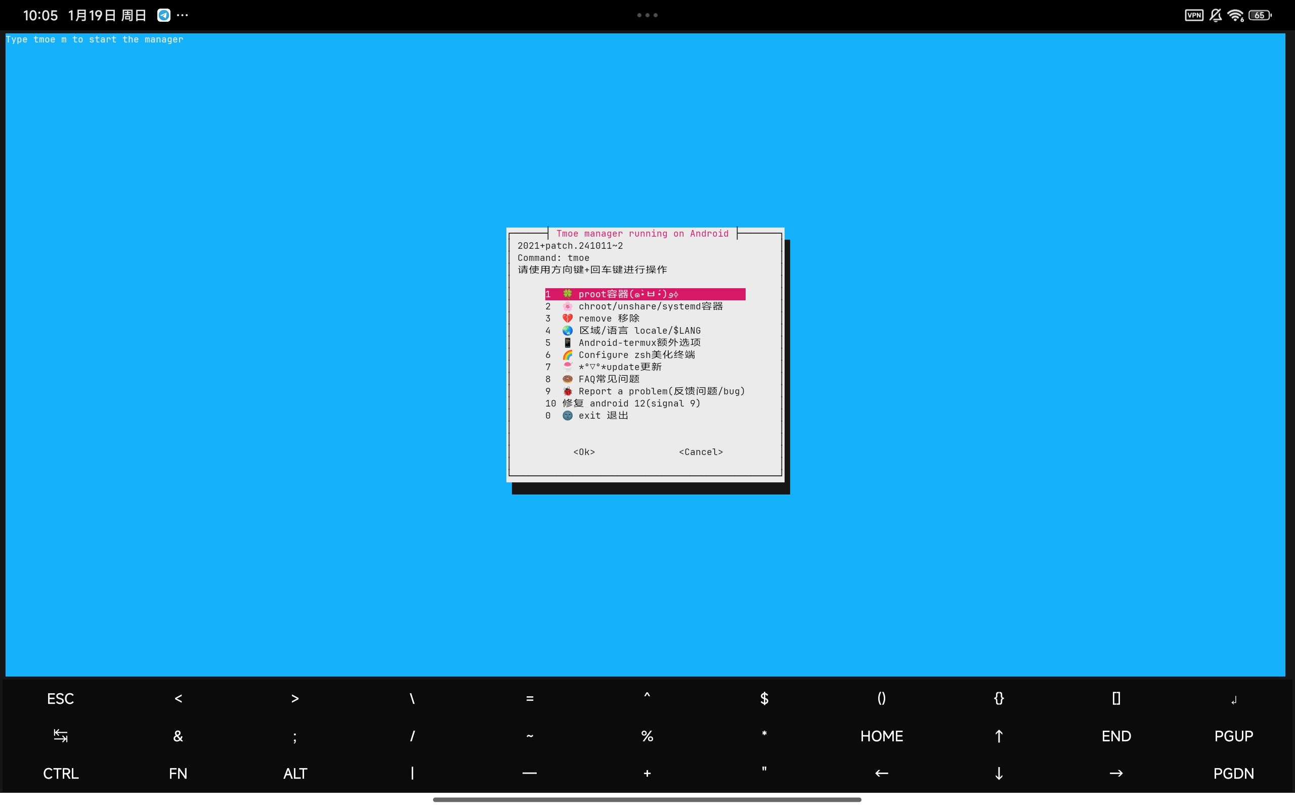Select Report a problem entry
Viewport: 1295px width, 809px height.
point(645,391)
